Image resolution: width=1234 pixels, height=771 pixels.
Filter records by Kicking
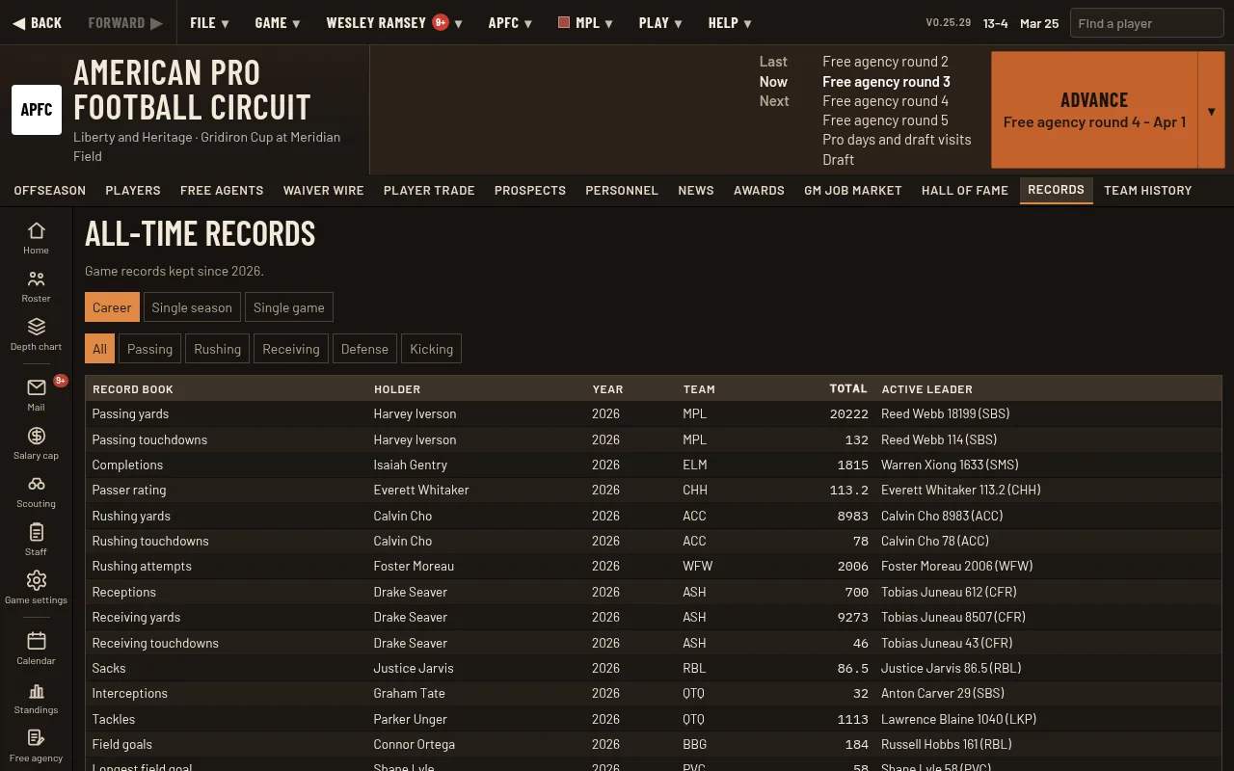point(431,349)
